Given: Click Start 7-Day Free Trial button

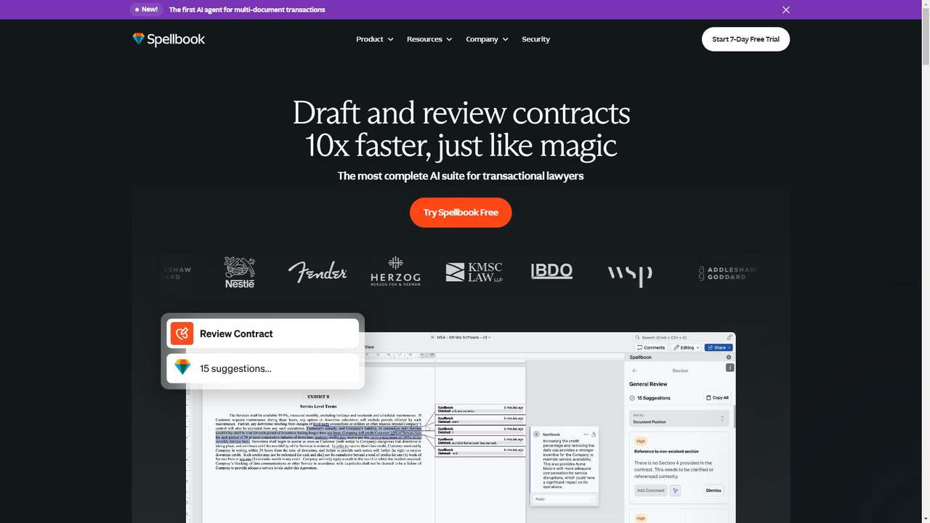Looking at the screenshot, I should click(x=745, y=39).
